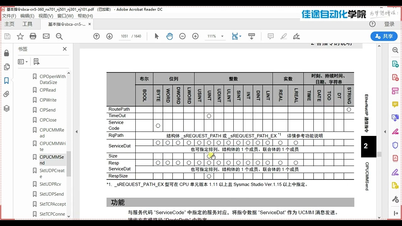Open the more tools wrench icon
This screenshot has height=226, width=402.
click(395, 199)
